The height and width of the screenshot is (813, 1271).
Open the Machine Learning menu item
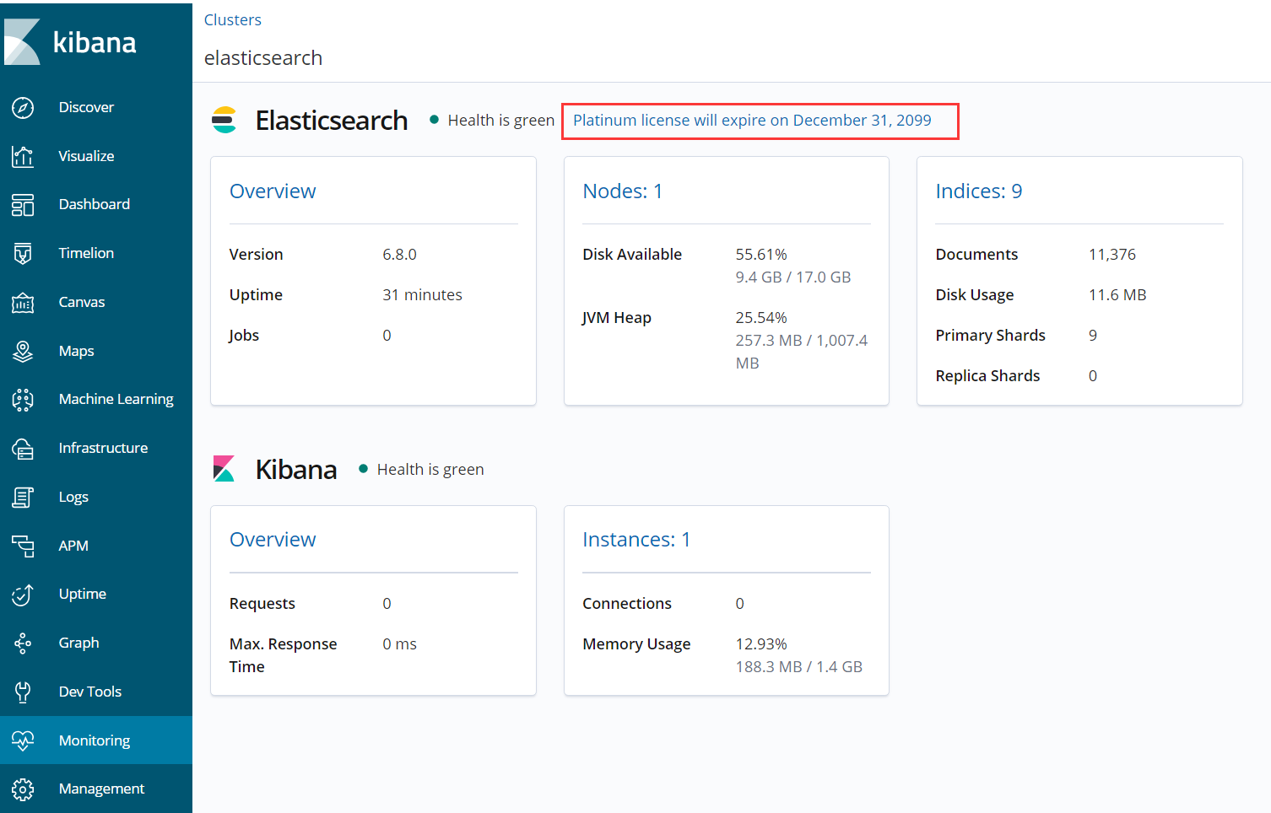coord(116,399)
